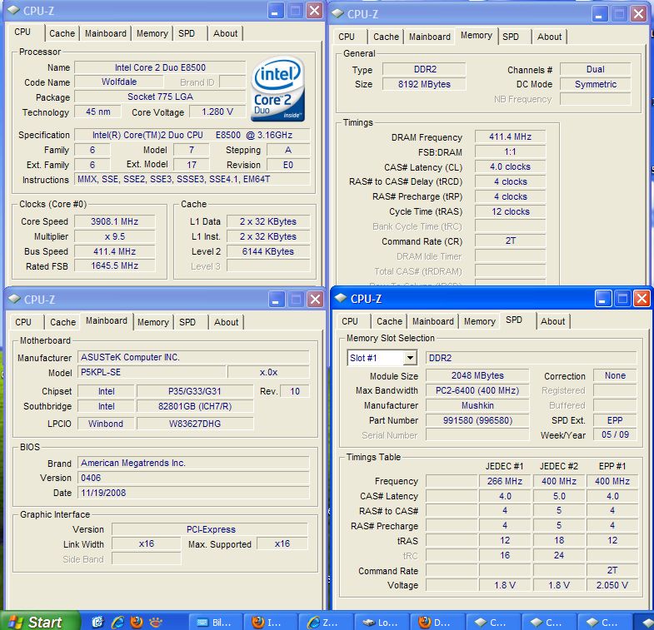Launch Internet Explorer from the quick launch
The width and height of the screenshot is (654, 630).
click(117, 622)
